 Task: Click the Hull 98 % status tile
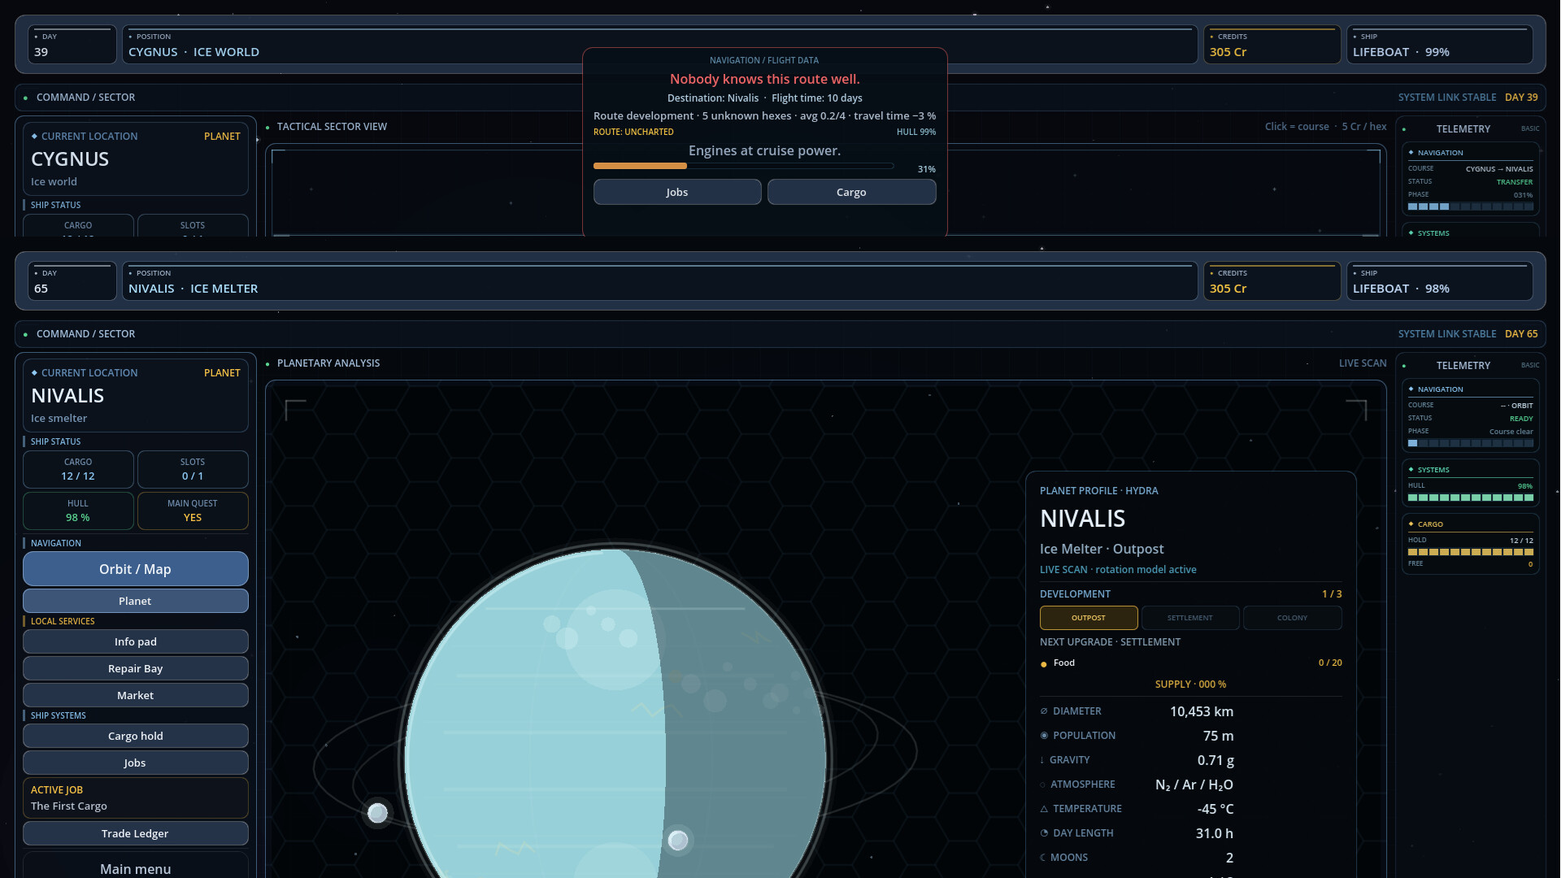pos(78,511)
